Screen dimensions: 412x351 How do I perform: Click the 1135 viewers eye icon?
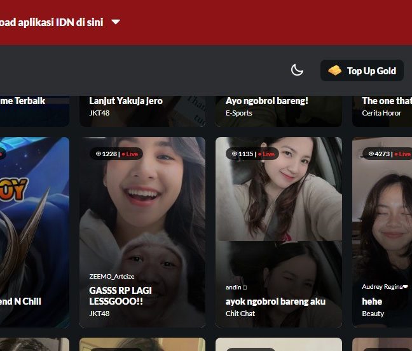point(235,154)
